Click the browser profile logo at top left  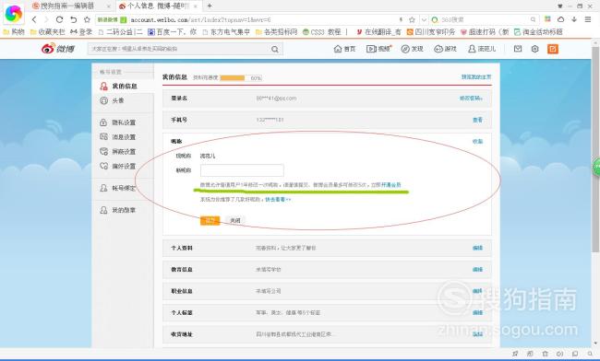coord(14,14)
